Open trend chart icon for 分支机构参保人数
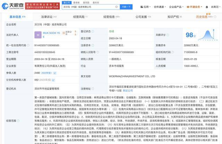 click(x=53, y=80)
